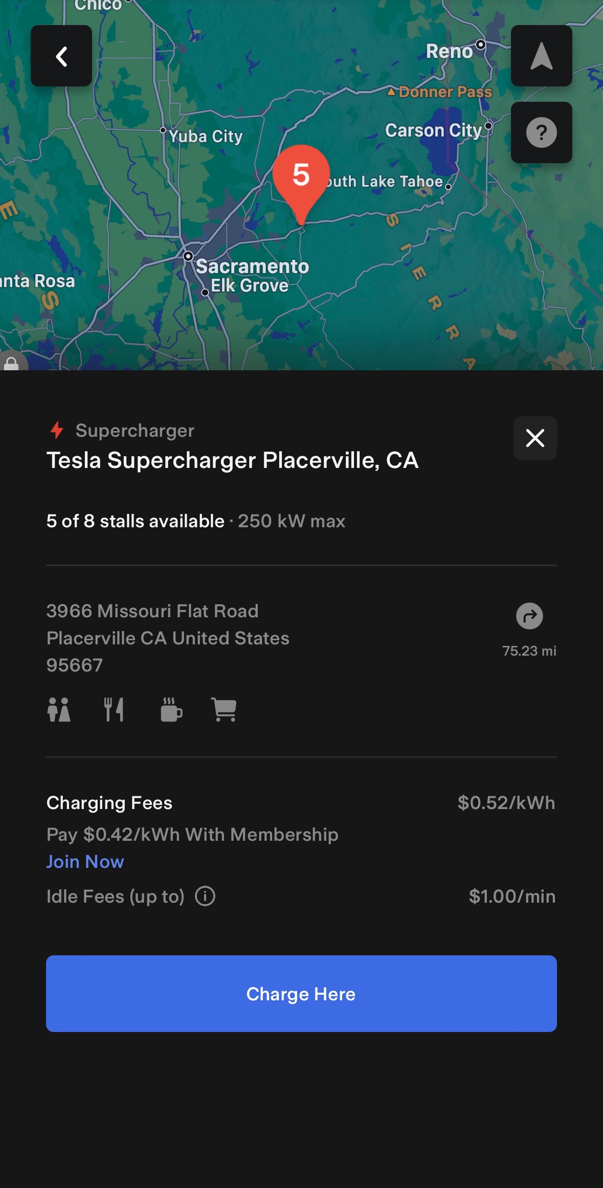Tap the directions arrow icon

click(529, 616)
